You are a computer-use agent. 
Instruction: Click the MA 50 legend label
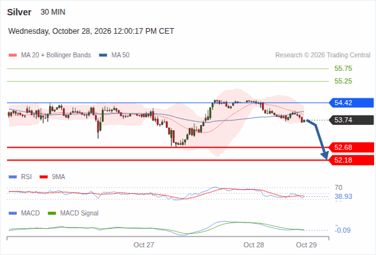click(120, 55)
